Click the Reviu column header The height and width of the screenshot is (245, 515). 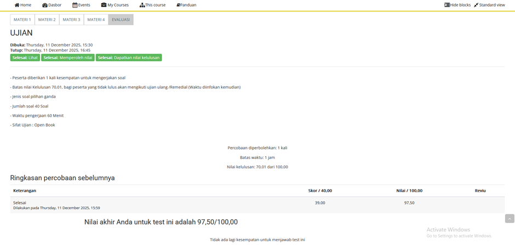coord(480,191)
